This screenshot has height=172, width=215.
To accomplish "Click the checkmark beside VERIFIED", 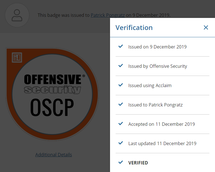I will coord(121,162).
